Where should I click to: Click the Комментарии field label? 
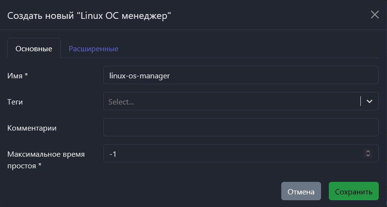(x=32, y=128)
